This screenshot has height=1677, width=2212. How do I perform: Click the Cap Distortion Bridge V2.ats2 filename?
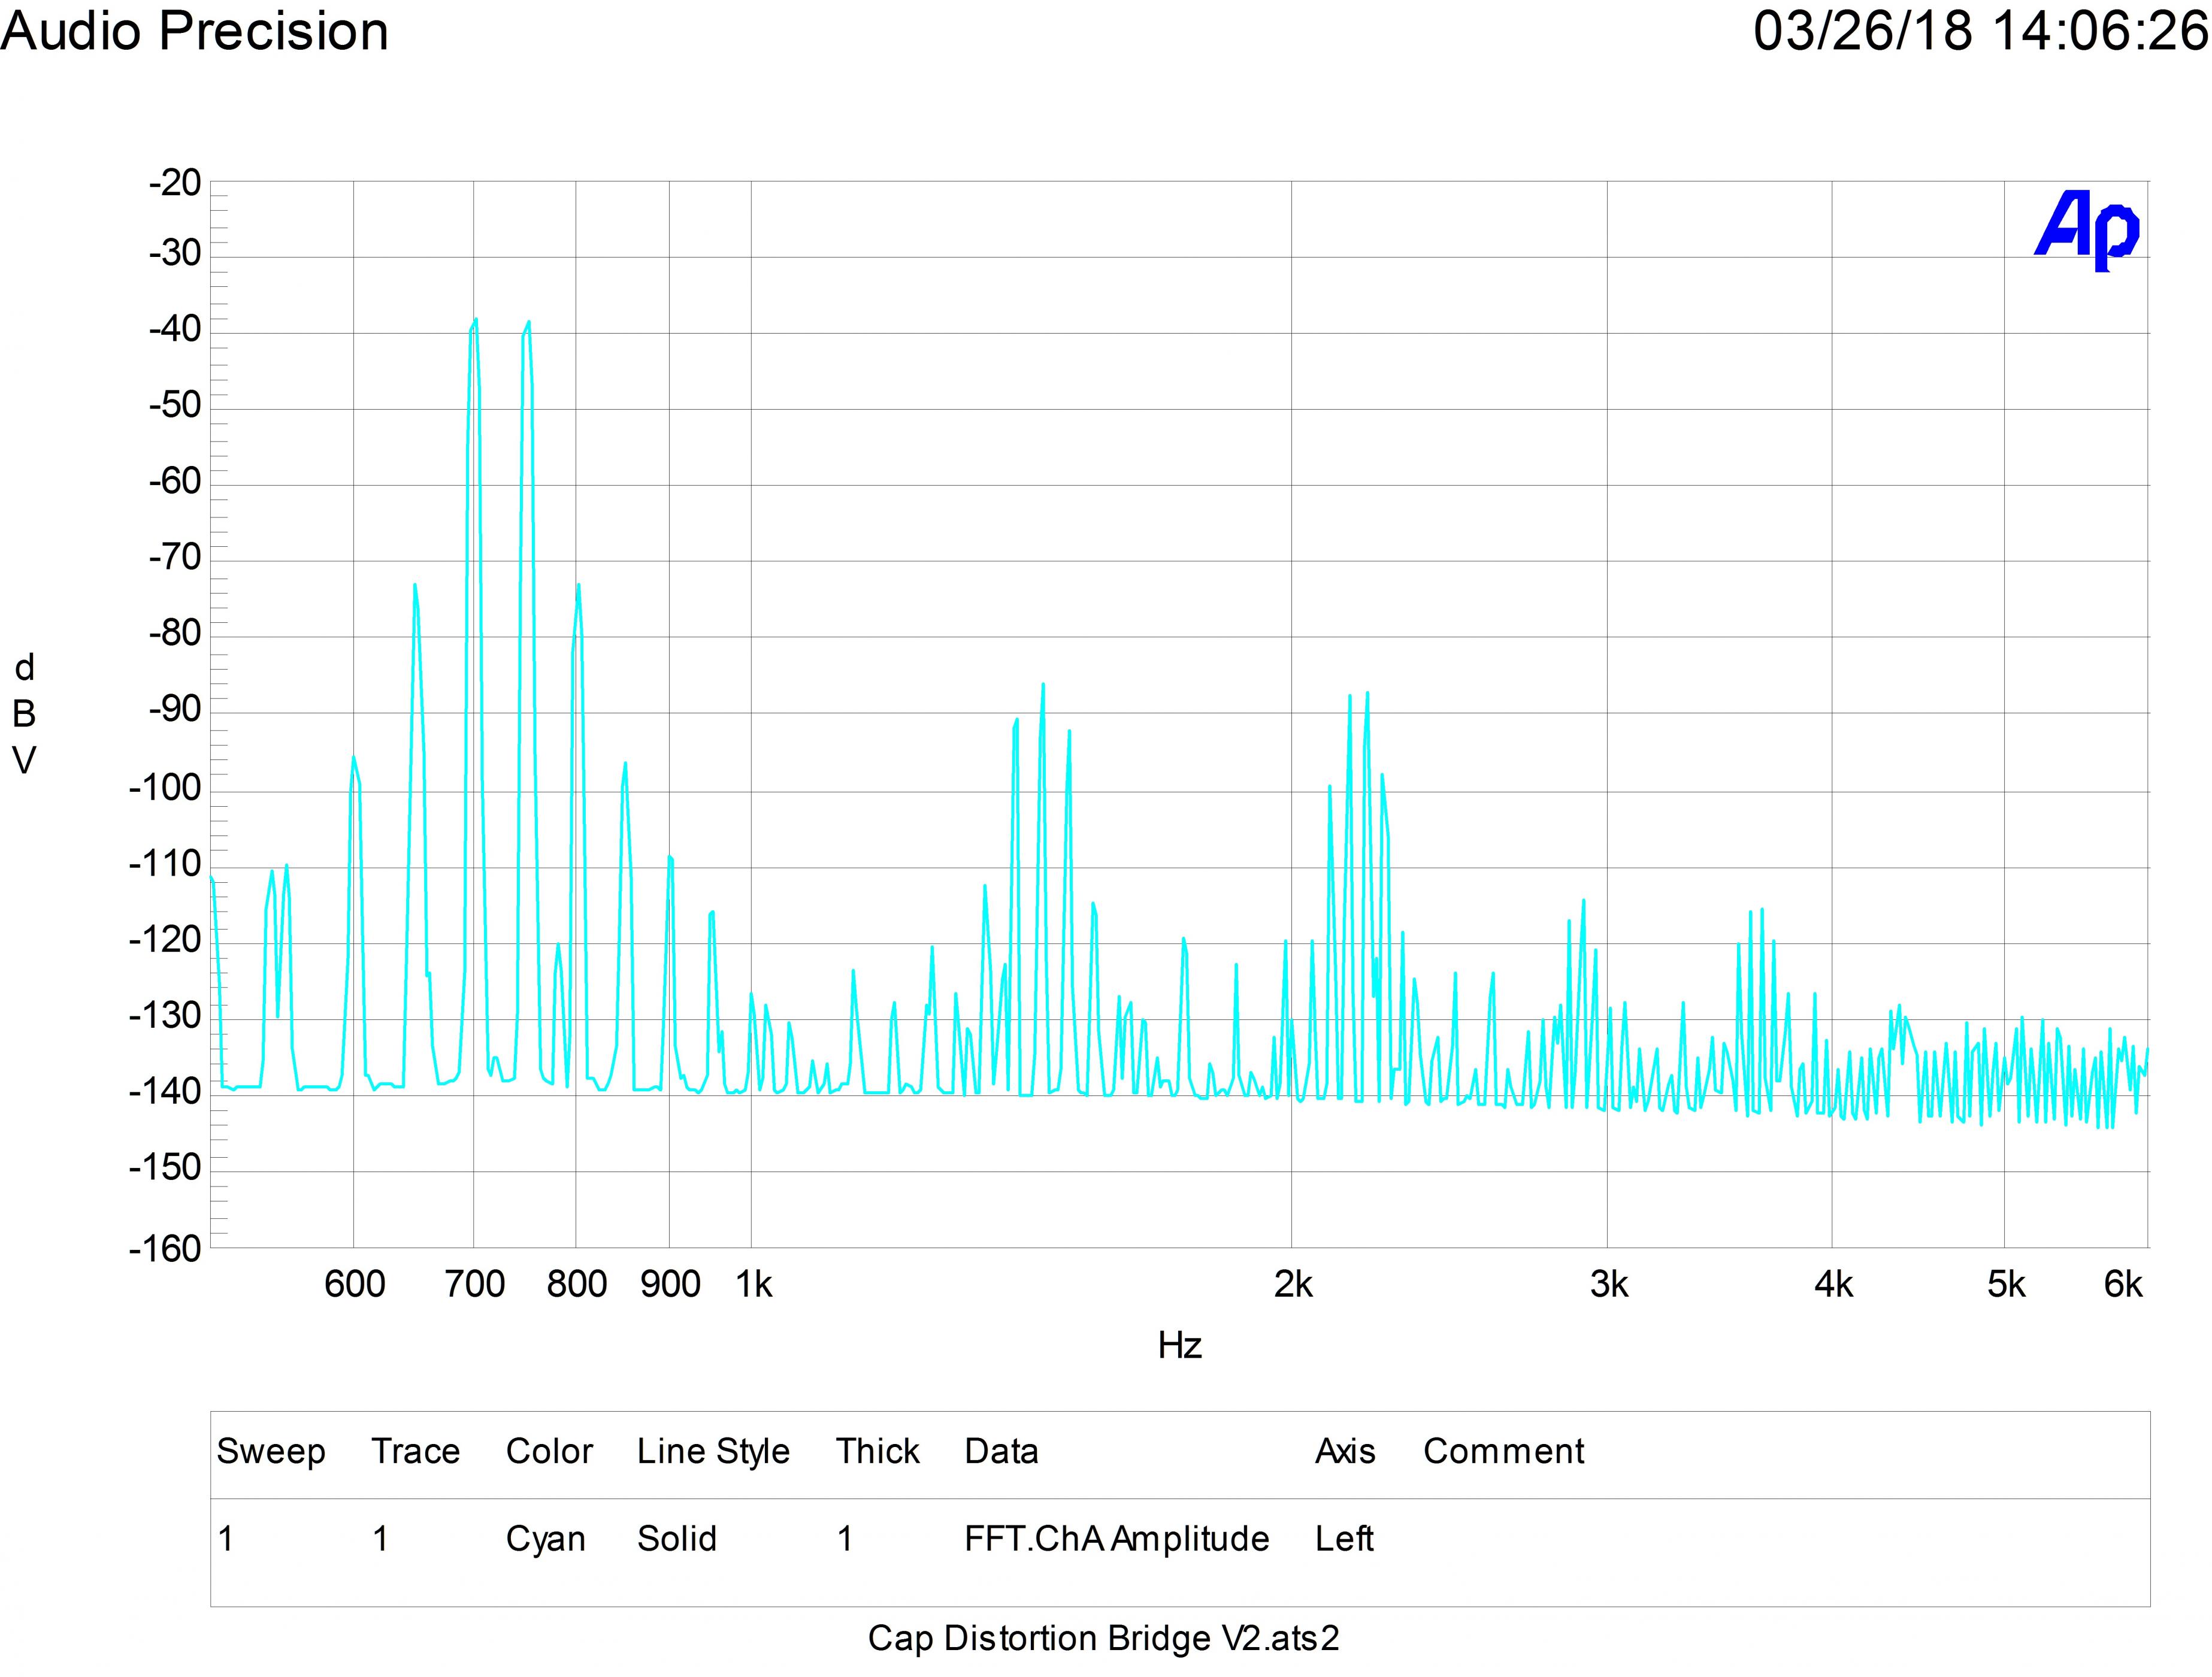pos(1104,1638)
